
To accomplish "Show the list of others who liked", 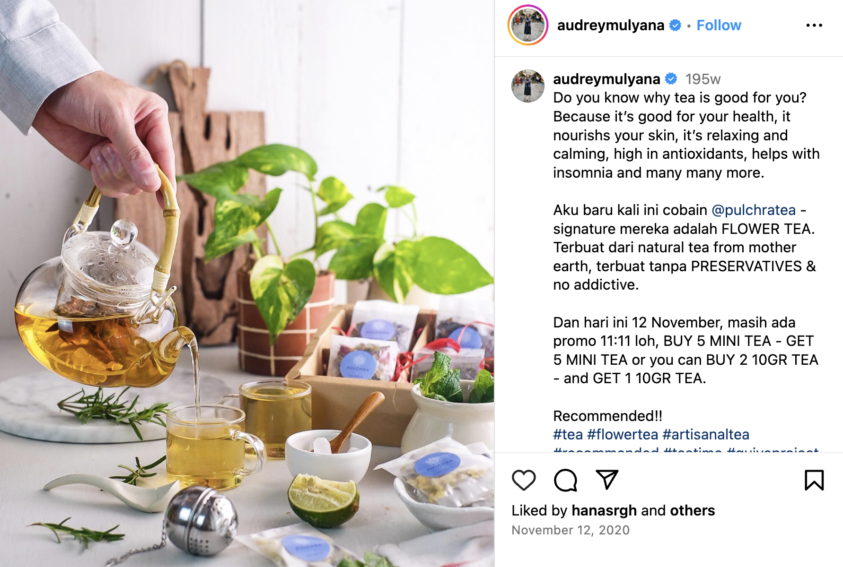I will click(693, 511).
